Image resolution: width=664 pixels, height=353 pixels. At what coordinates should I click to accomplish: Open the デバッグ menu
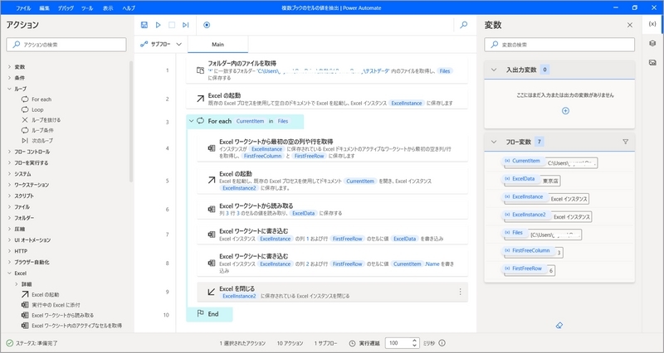[x=66, y=8]
